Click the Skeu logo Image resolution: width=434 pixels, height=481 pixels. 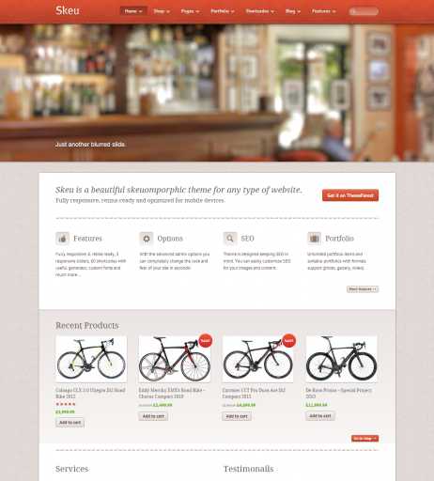tap(68, 10)
